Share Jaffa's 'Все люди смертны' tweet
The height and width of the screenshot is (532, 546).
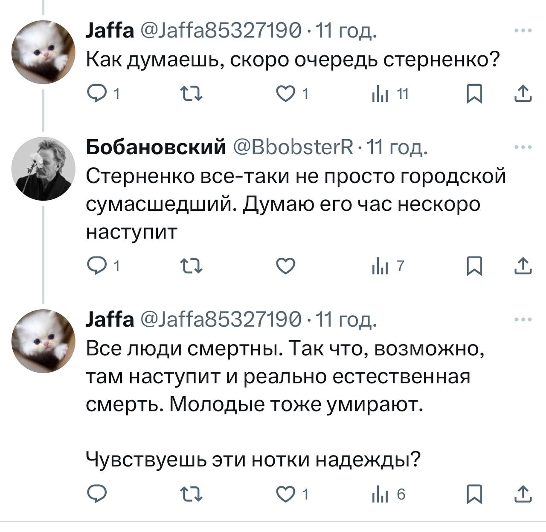pyautogui.click(x=523, y=494)
